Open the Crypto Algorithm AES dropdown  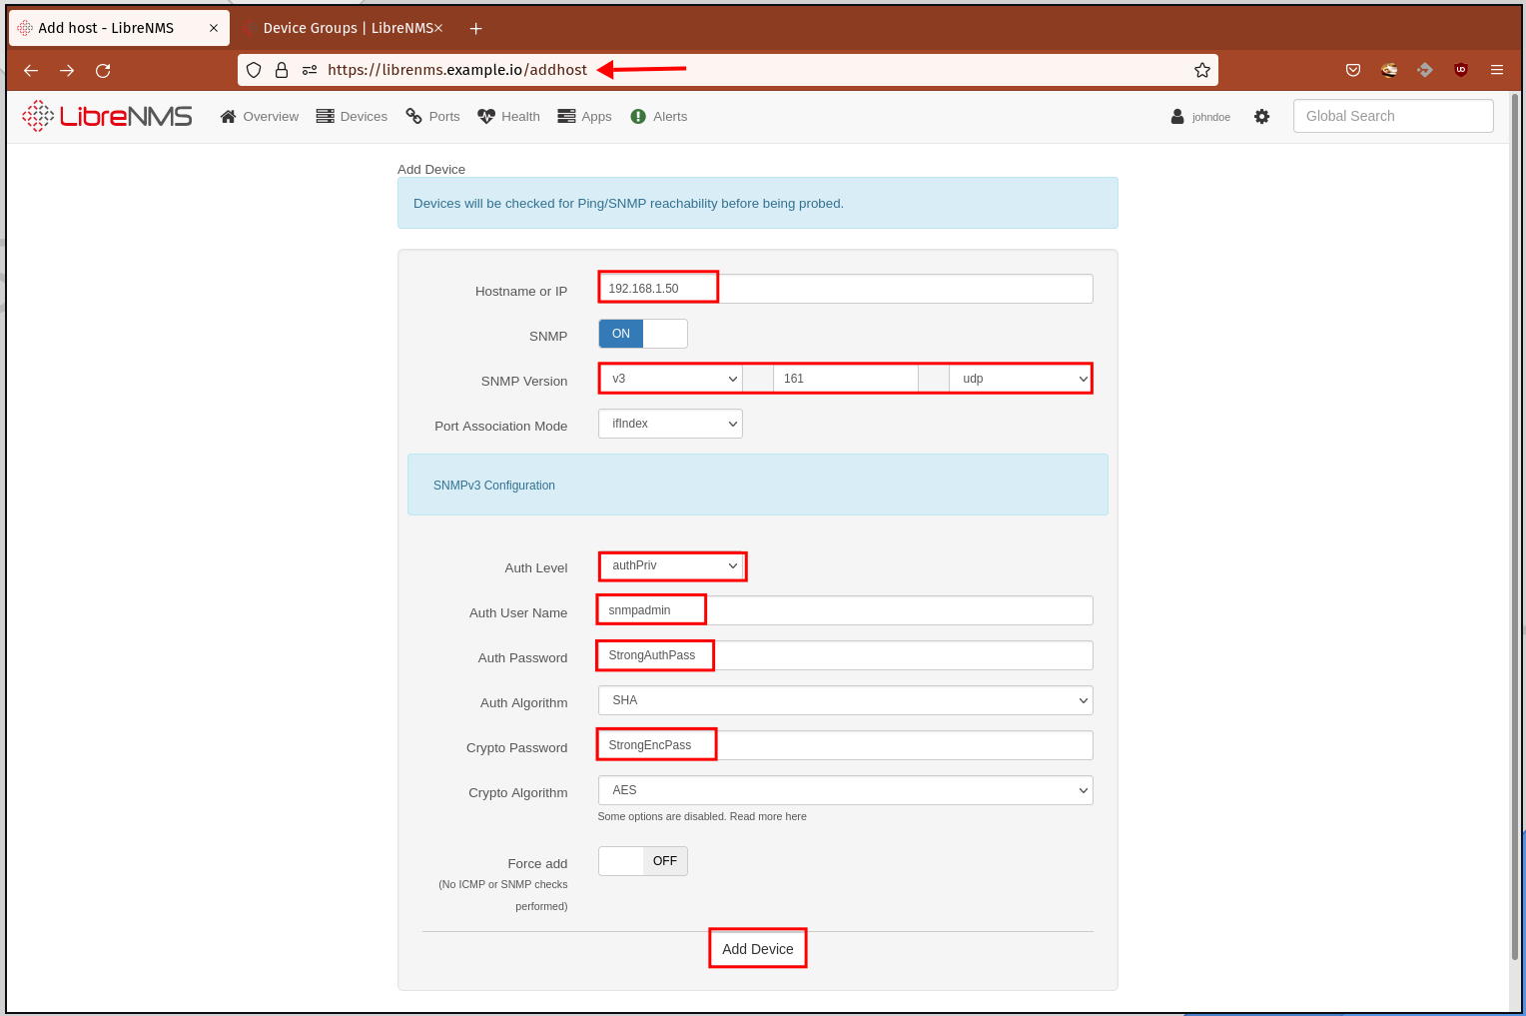point(846,790)
